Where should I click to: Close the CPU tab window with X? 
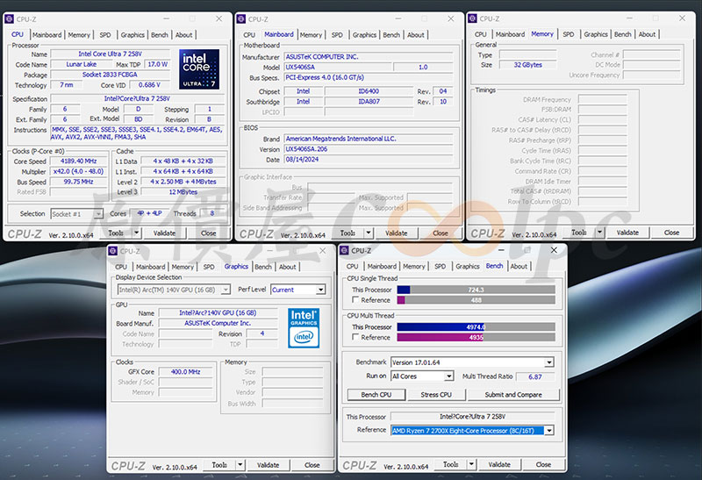click(x=218, y=18)
